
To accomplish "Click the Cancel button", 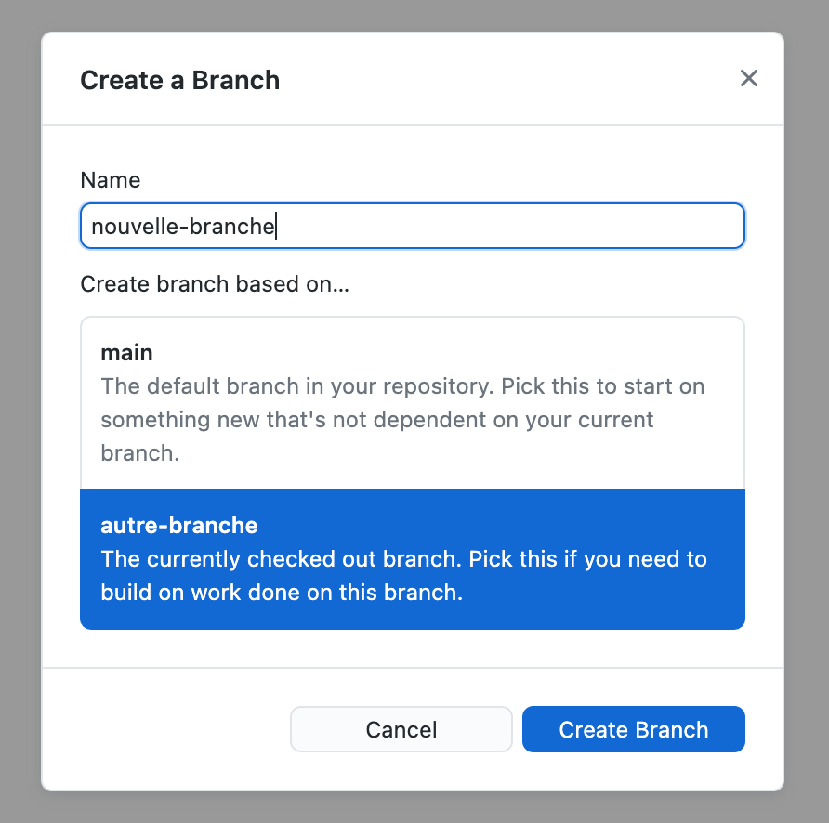I will pos(401,729).
